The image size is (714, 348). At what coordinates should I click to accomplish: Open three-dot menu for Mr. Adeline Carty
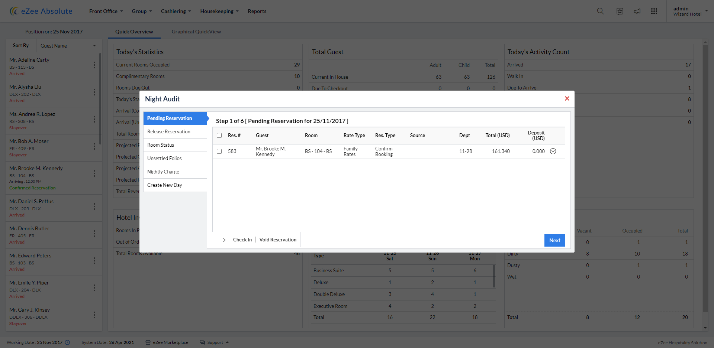tap(94, 65)
